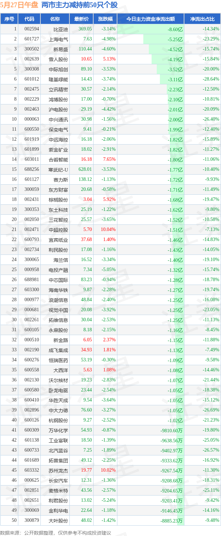
Task: Click stock code 300353
Action: coord(31,210)
